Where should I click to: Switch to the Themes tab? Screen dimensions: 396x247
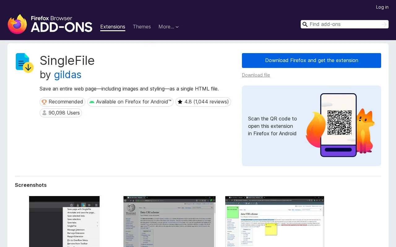click(x=142, y=27)
